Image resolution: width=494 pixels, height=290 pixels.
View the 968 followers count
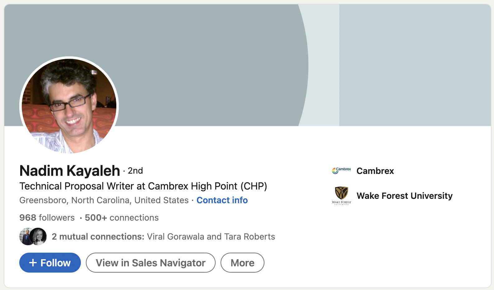tap(47, 217)
